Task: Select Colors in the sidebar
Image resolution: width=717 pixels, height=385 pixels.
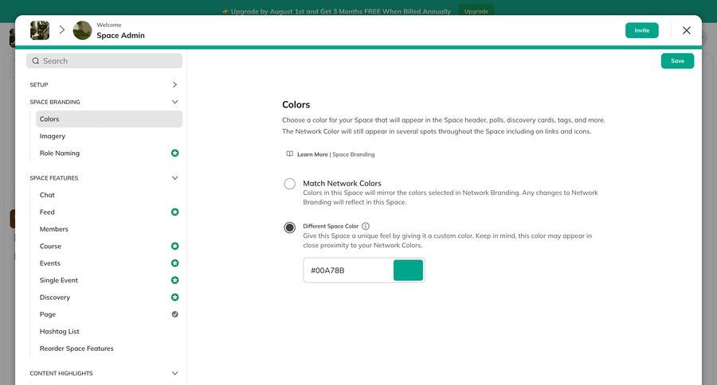Action: coord(109,119)
